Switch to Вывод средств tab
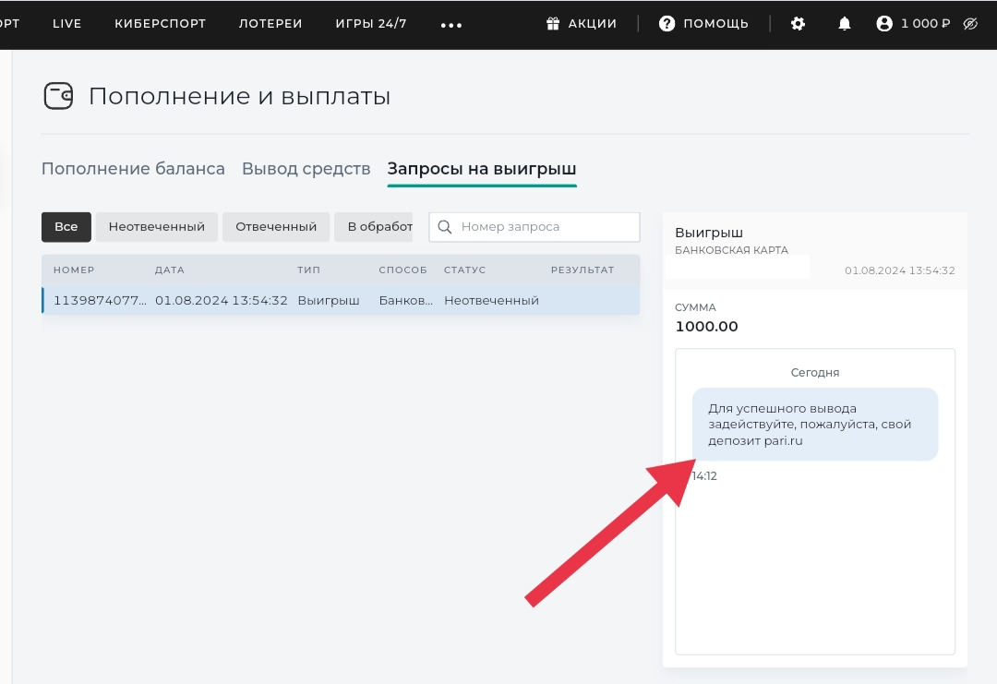 point(306,169)
